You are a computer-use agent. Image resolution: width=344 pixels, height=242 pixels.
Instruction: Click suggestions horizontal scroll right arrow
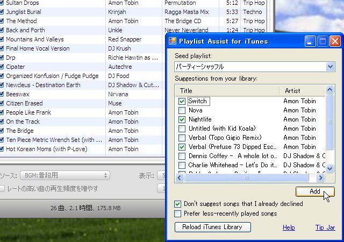tap(320, 177)
